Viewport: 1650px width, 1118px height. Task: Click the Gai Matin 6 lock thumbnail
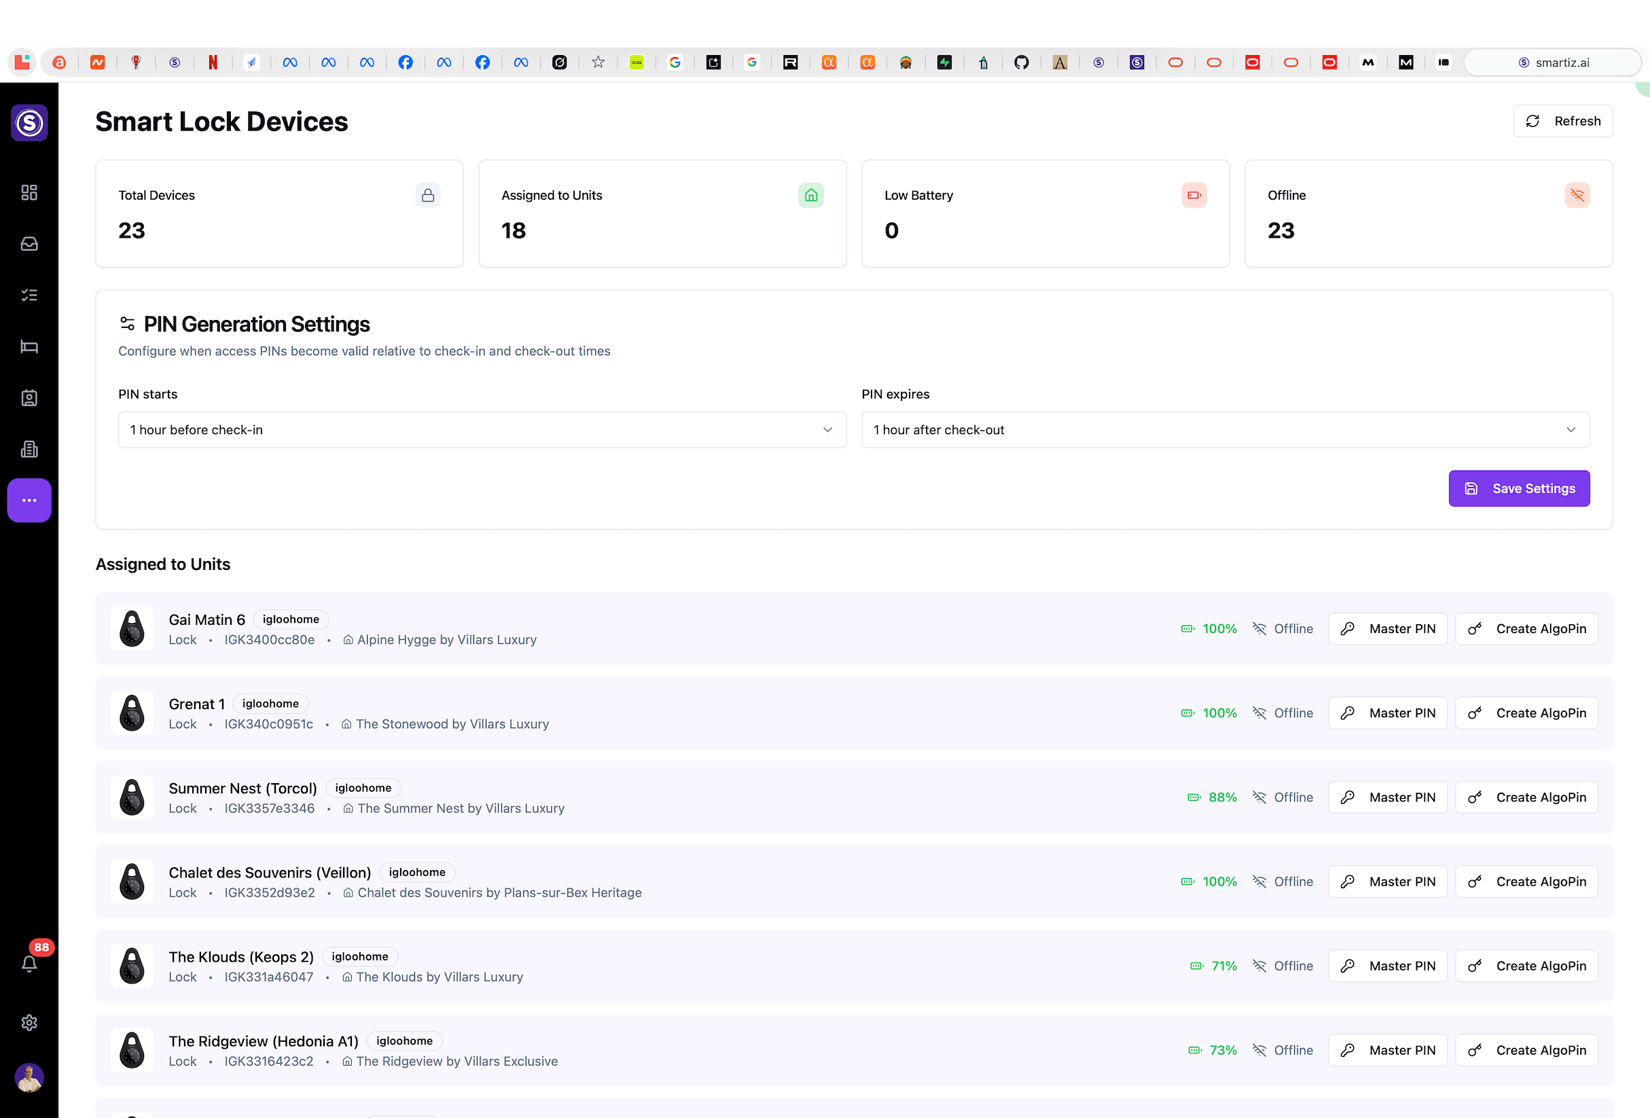tap(132, 629)
